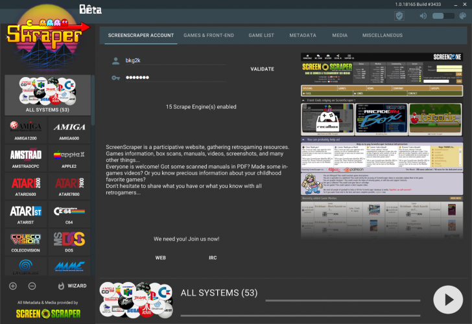Click the ALL SYSTEMS (53) bottom title
Image resolution: width=472 pixels, height=324 pixels.
tap(219, 293)
